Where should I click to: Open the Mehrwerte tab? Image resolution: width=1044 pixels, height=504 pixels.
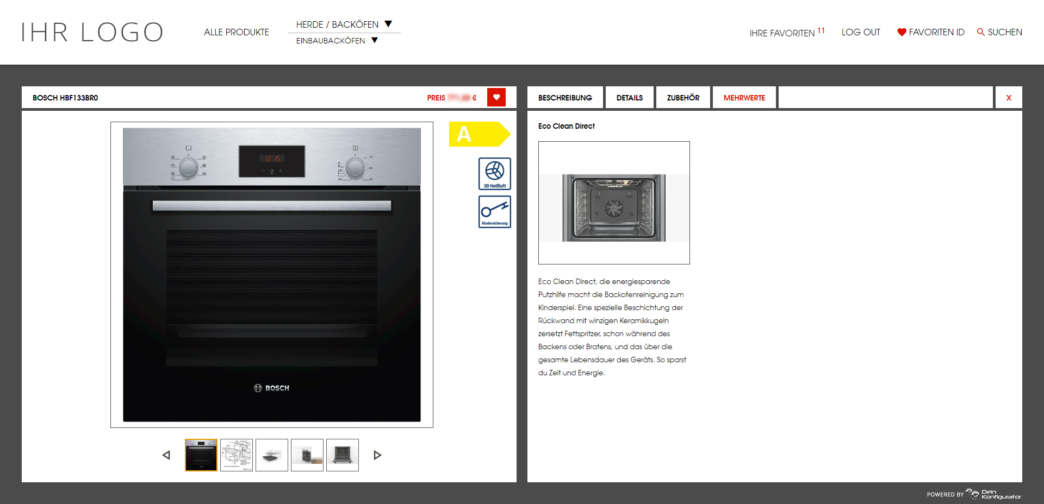pos(744,98)
